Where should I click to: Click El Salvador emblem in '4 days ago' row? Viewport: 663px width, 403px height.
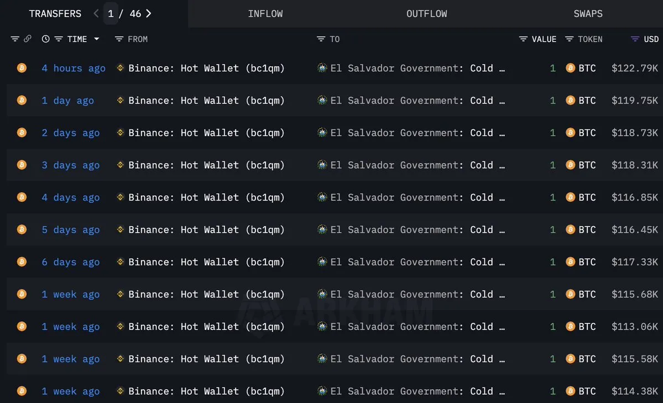(322, 197)
